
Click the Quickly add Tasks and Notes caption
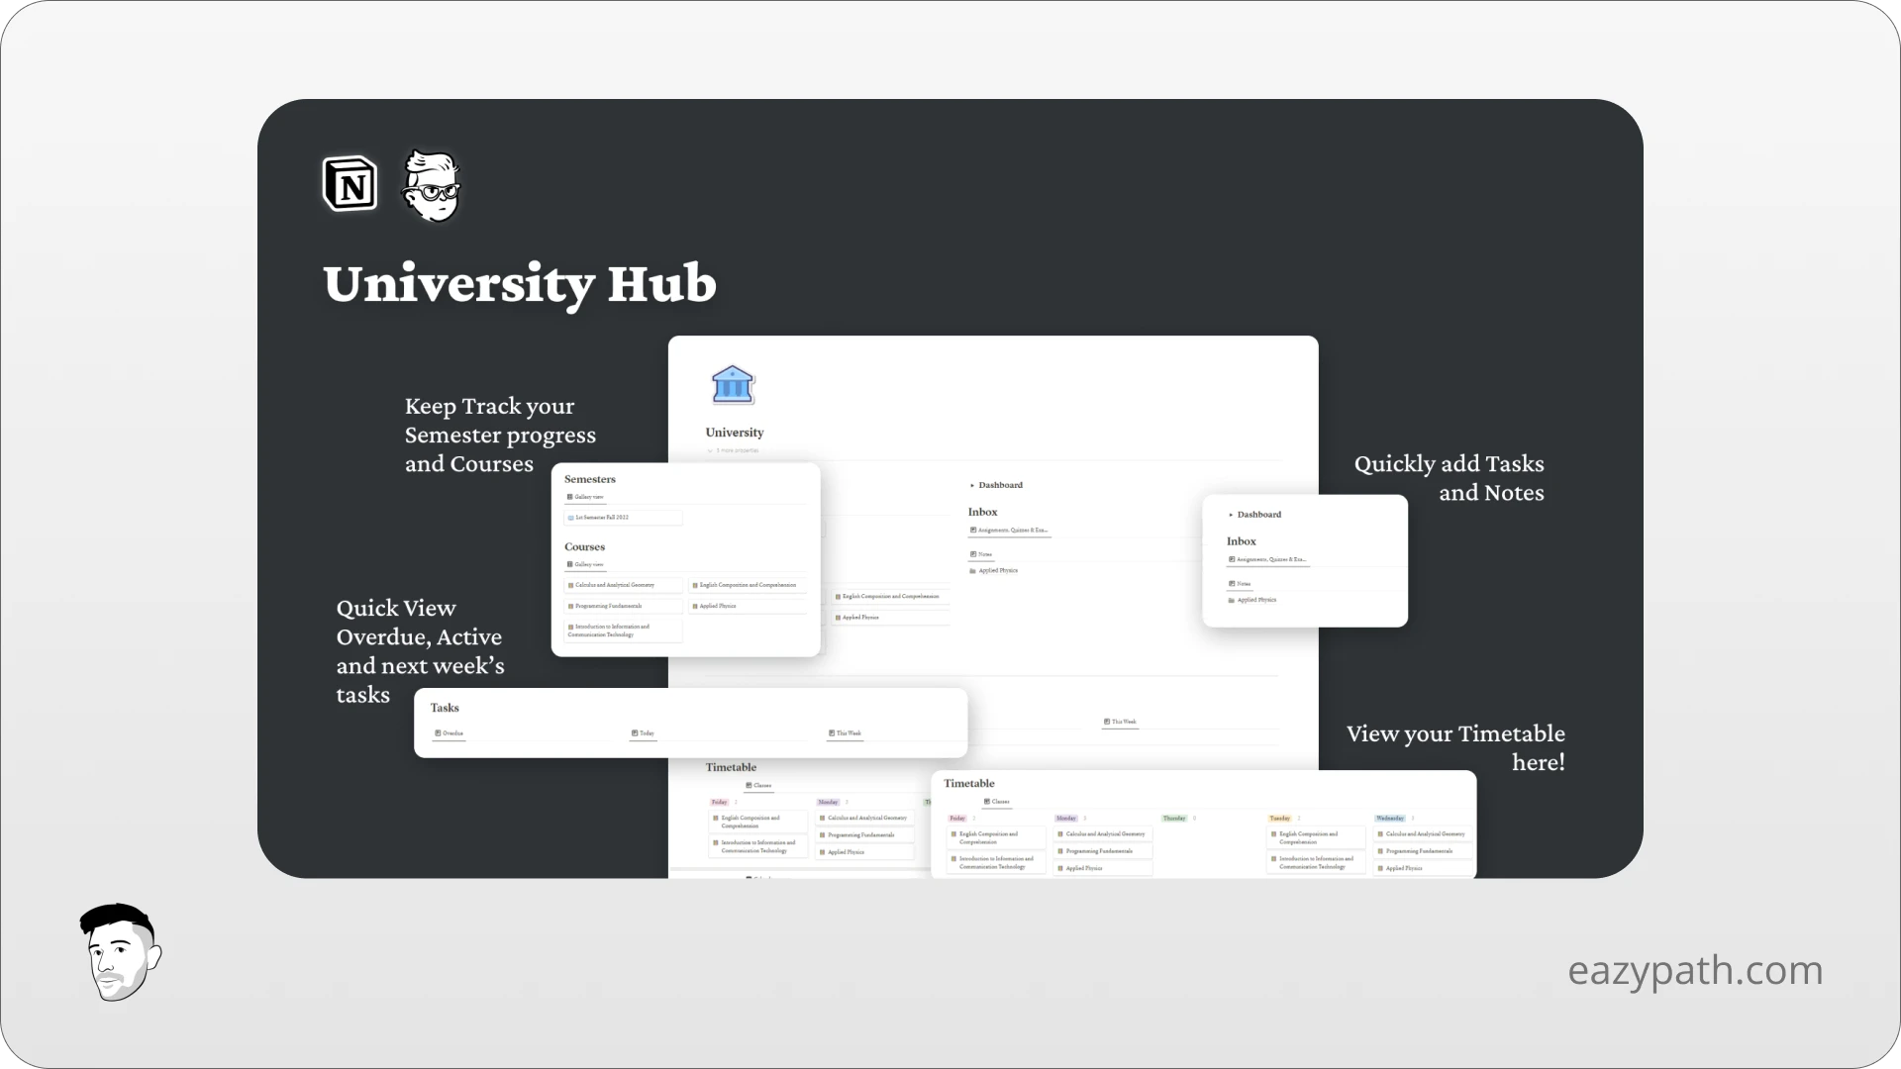point(1450,478)
